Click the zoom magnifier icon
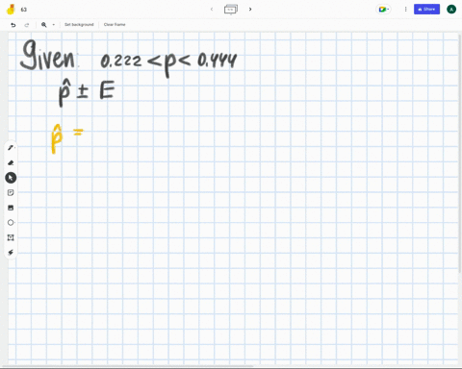 pyautogui.click(x=44, y=25)
